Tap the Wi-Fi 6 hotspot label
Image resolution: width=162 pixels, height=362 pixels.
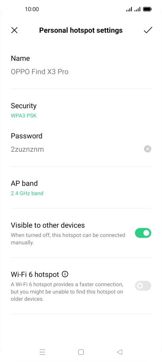click(x=35, y=274)
